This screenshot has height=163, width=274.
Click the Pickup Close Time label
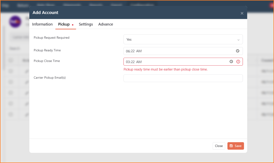[x=47, y=61]
